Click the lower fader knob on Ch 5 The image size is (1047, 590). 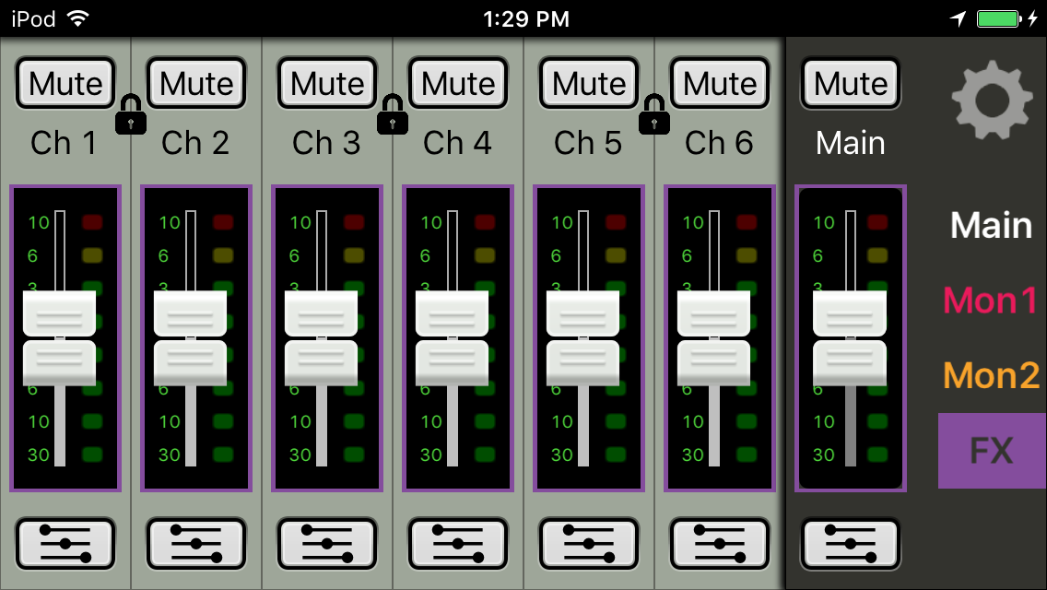(582, 363)
